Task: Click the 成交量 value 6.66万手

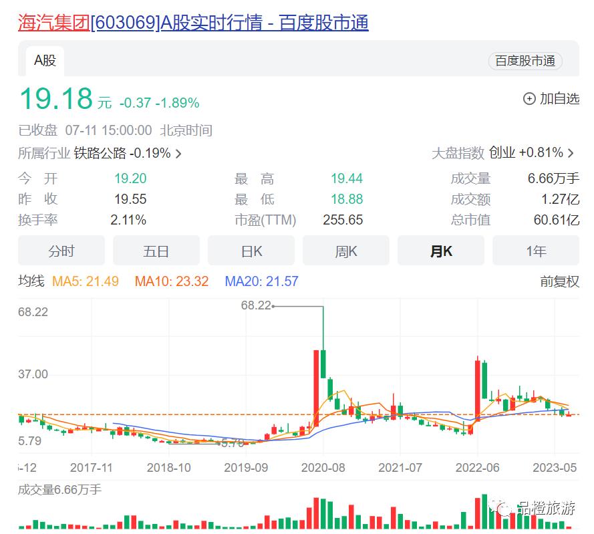Action: (x=553, y=178)
